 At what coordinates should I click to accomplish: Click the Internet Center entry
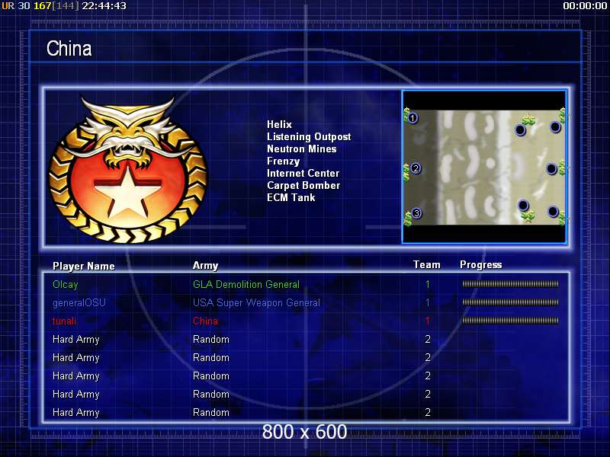pyautogui.click(x=303, y=174)
